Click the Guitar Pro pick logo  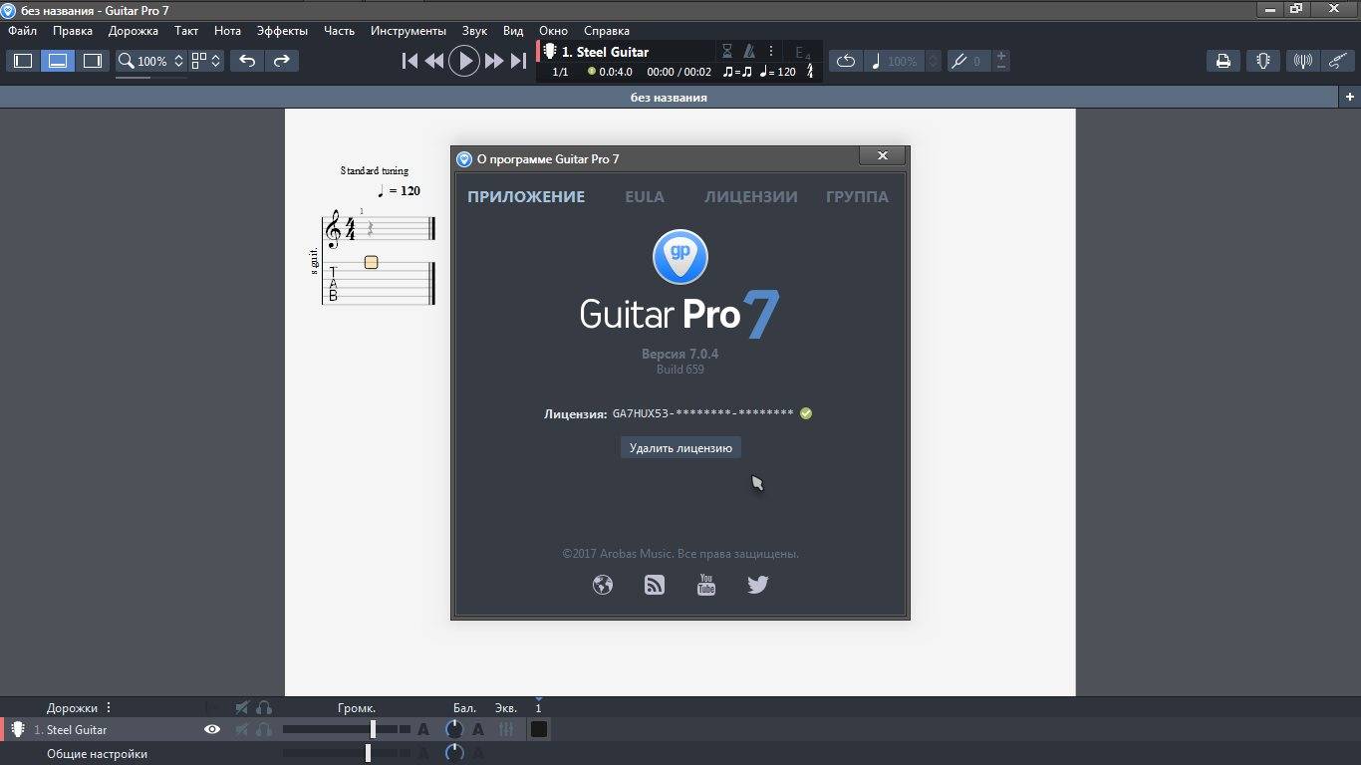(x=680, y=257)
